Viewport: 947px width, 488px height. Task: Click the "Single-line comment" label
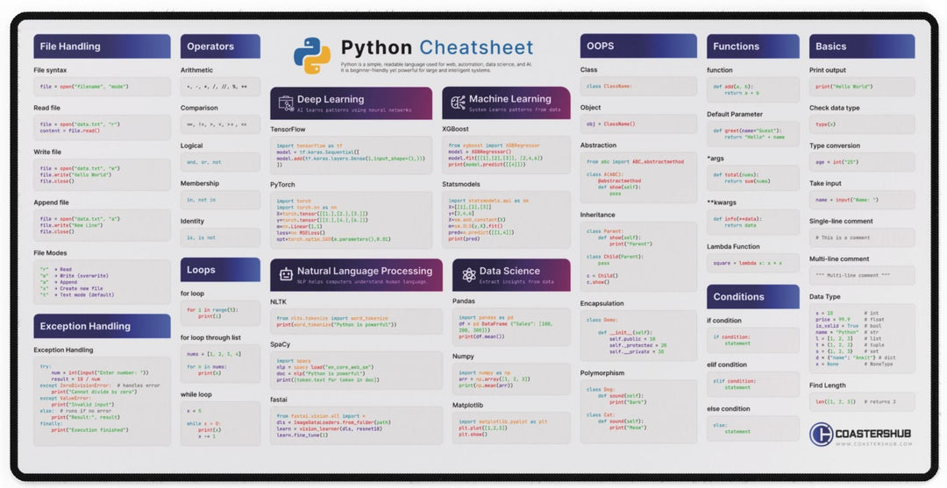(x=841, y=222)
